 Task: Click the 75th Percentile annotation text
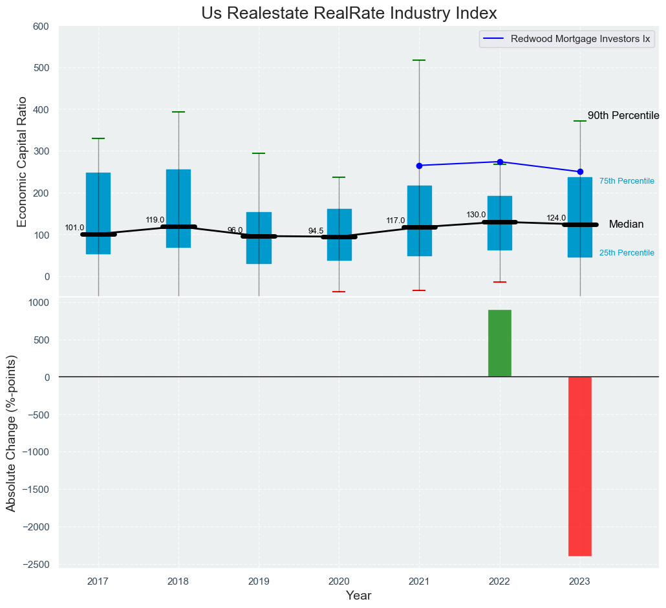click(x=627, y=182)
